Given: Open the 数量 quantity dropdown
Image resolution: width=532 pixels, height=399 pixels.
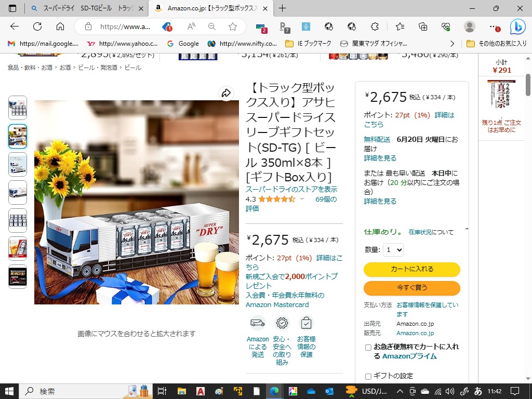Looking at the screenshot, I should (x=393, y=250).
